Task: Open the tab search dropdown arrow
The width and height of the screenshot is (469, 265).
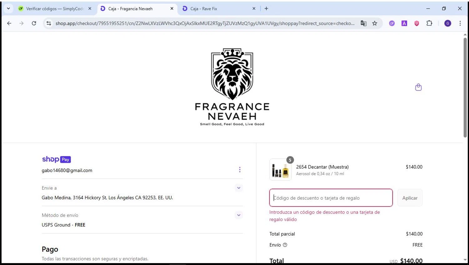Action: point(8,8)
